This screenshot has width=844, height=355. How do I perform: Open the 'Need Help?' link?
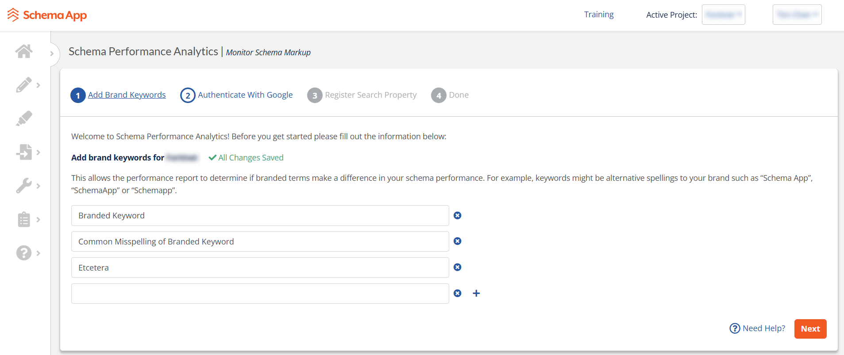pos(757,328)
